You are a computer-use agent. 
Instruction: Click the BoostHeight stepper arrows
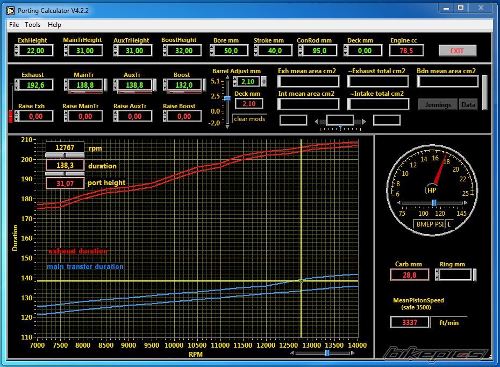tap(165, 51)
